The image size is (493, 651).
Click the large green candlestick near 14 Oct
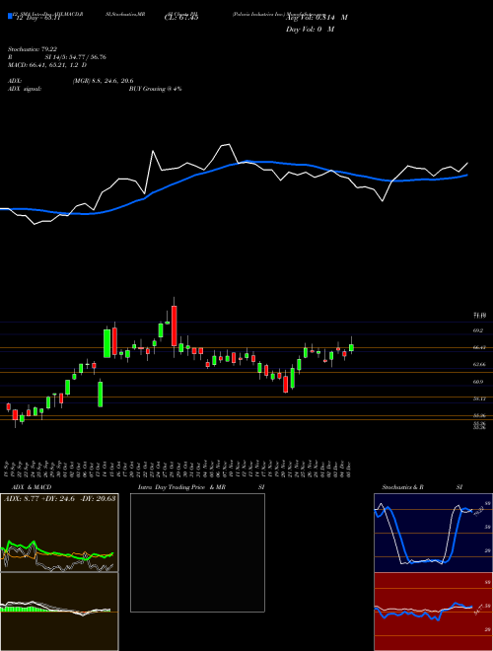coord(107,343)
